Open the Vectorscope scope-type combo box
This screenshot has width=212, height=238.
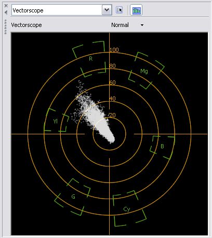tap(62, 10)
